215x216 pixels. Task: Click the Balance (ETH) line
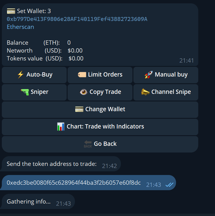39,43
